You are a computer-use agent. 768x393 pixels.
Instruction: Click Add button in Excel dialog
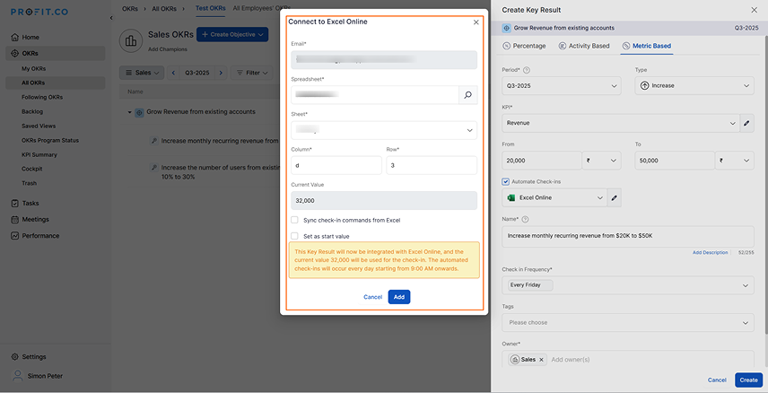[x=399, y=297]
